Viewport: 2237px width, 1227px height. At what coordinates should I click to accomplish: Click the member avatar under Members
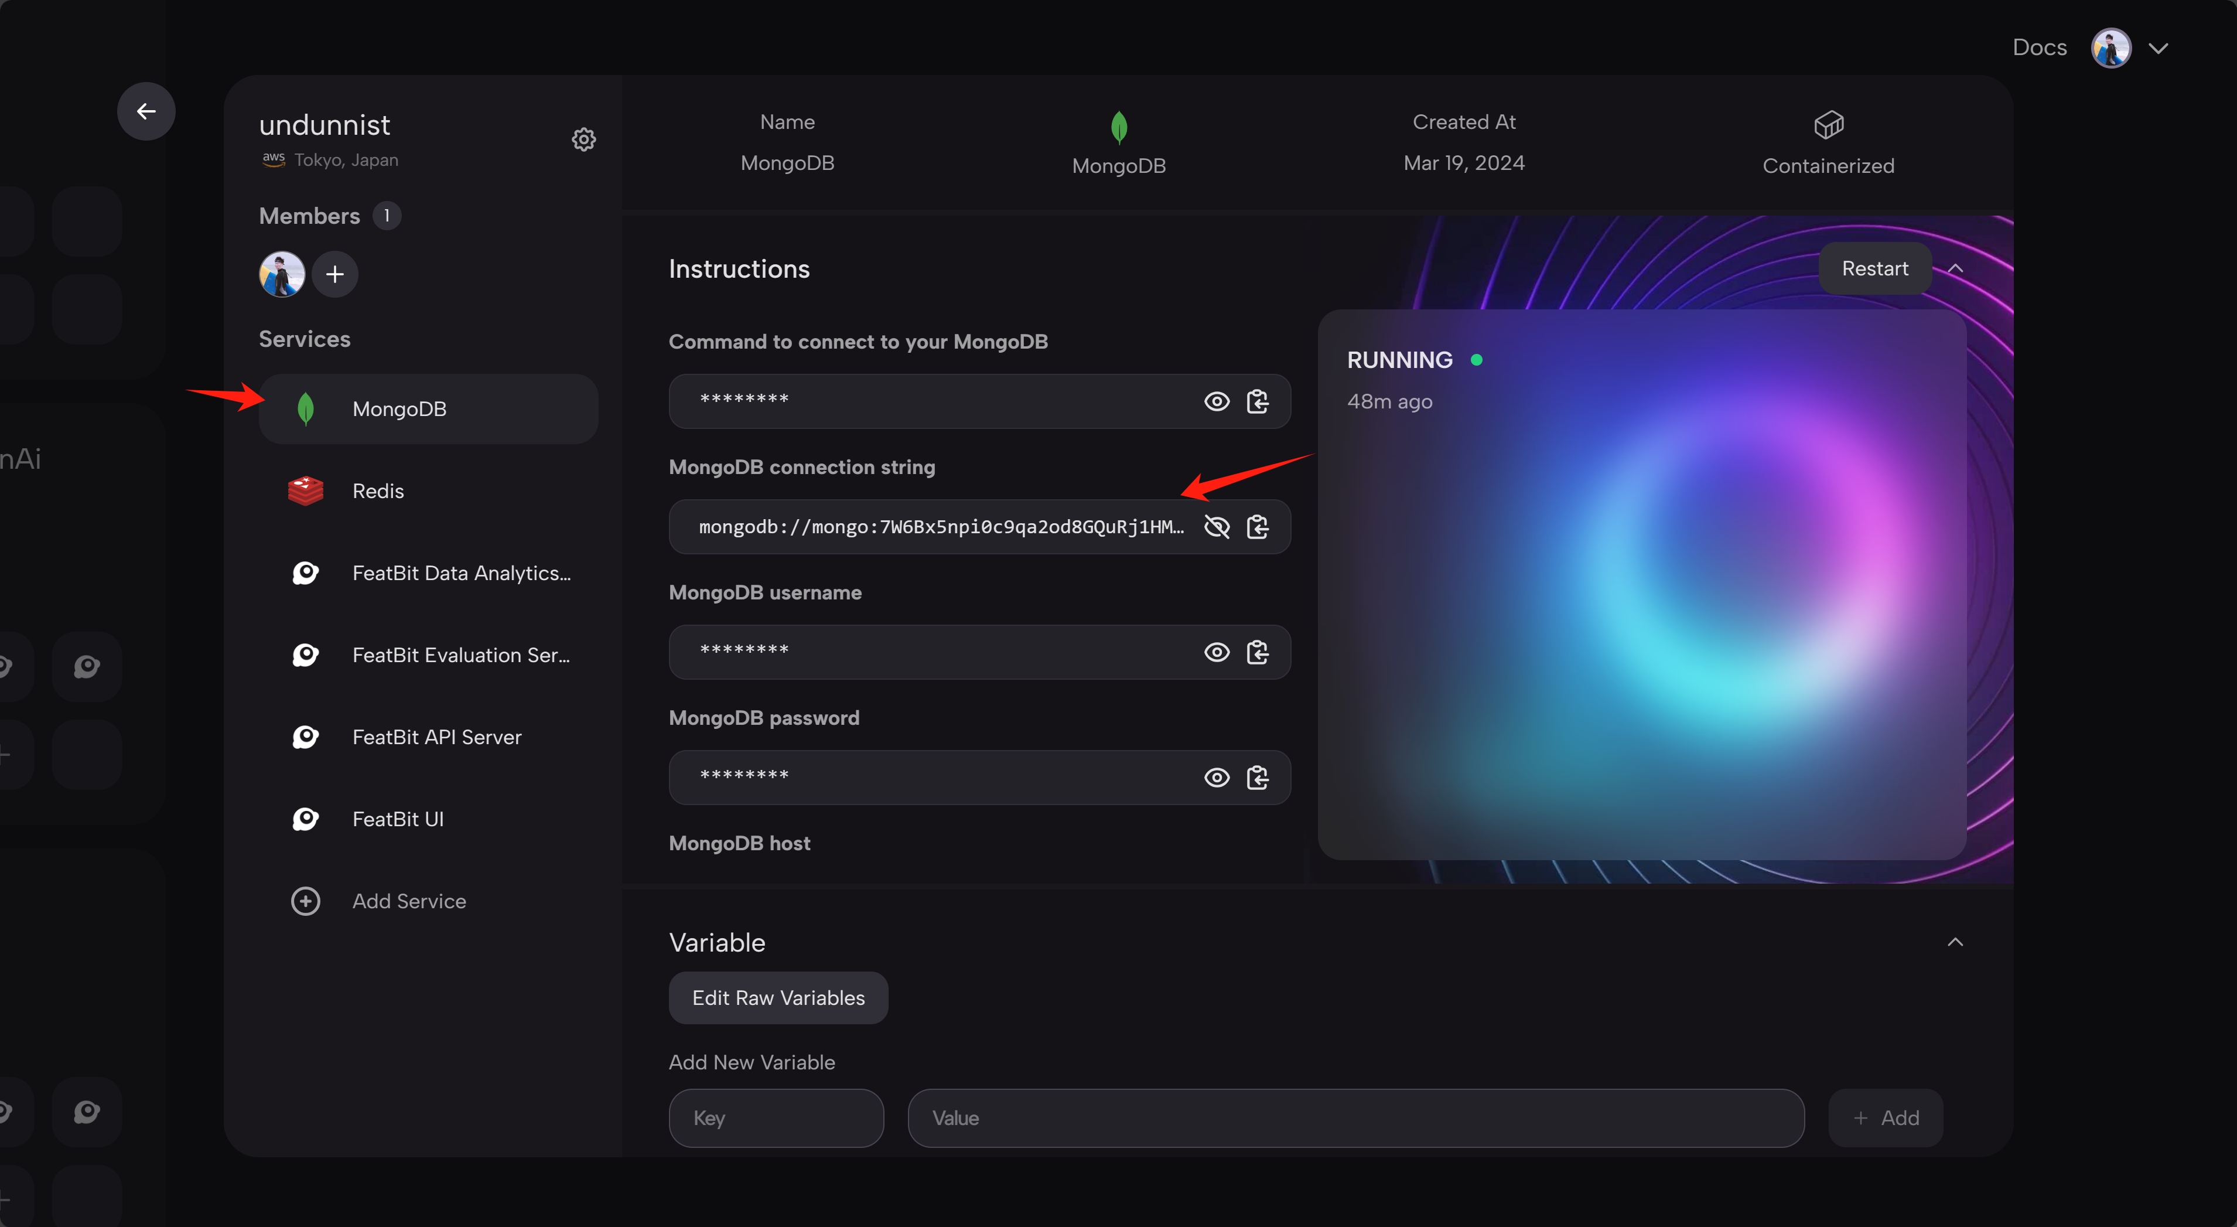tap(281, 275)
